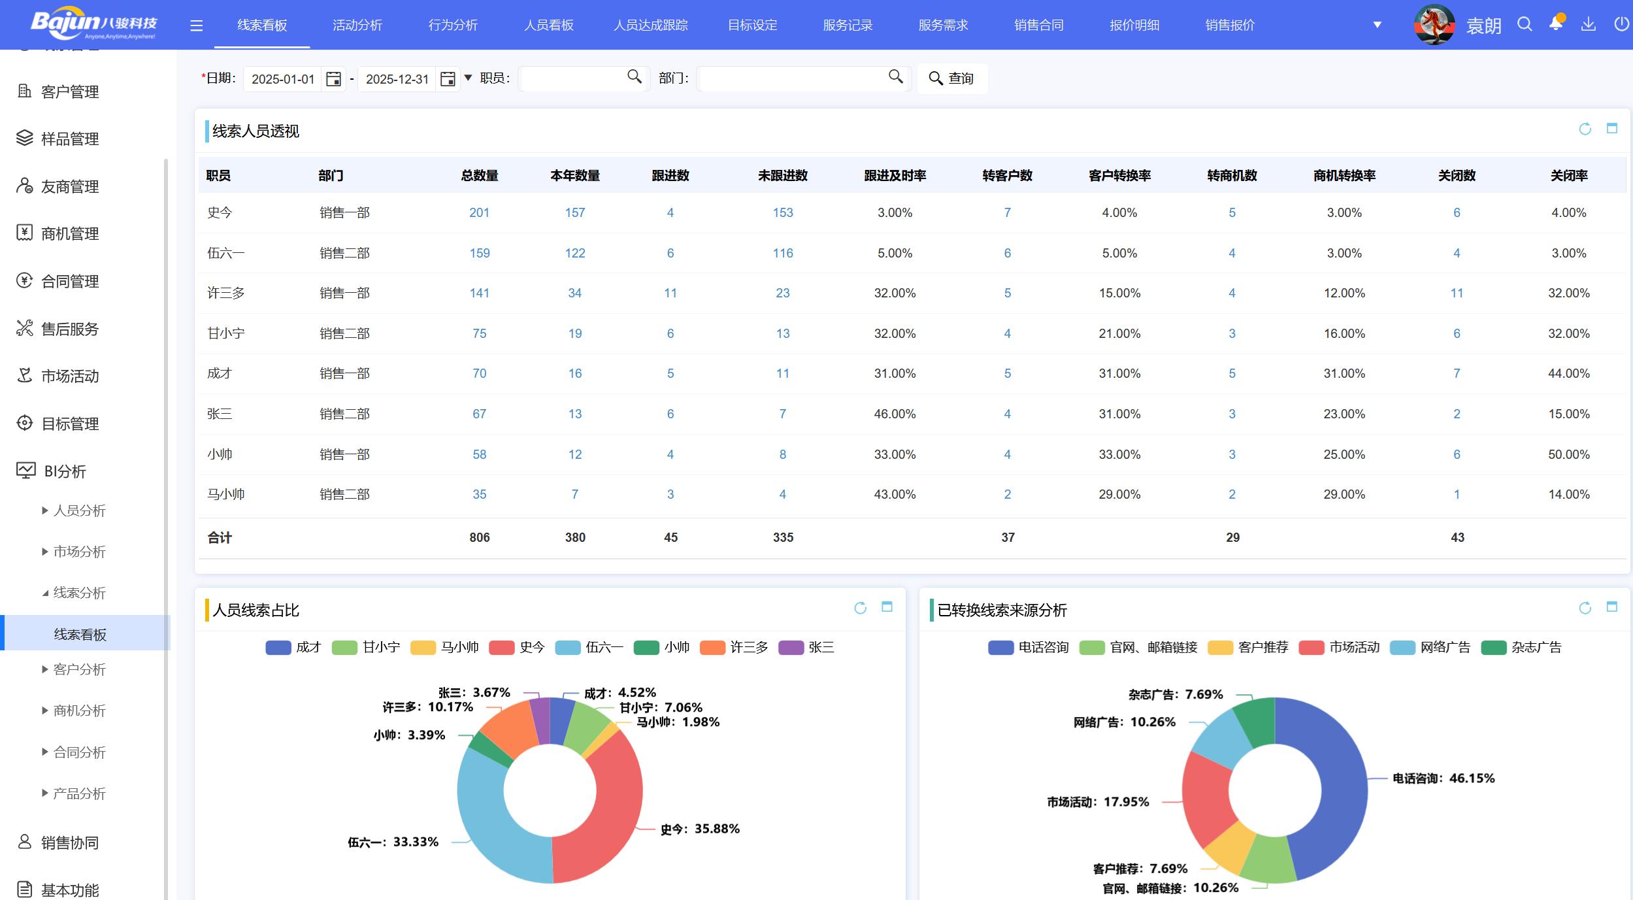Viewport: 1633px width, 900px height.
Task: Refresh the 线索人员透视 panel
Action: pos(1585,129)
